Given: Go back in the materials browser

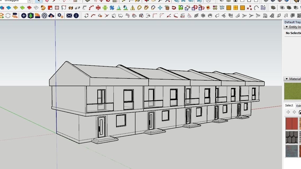Looking at the screenshot, I should tap(288, 112).
